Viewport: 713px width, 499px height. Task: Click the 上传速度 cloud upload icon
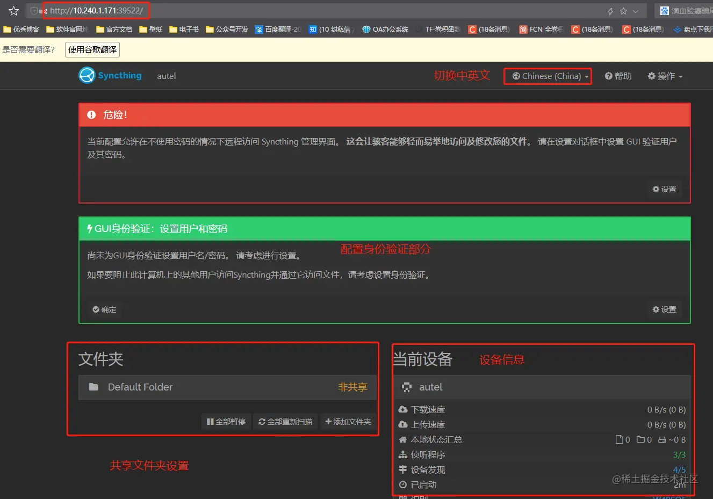(x=403, y=425)
